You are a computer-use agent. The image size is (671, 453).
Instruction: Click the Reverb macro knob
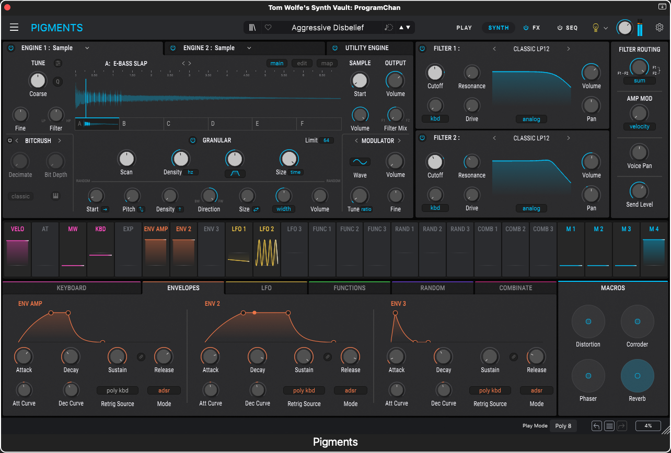point(638,376)
